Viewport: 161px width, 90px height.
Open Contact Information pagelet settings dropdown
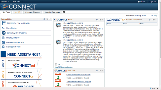click(x=154, y=20)
